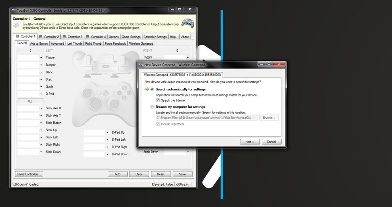
Task: Maximize the TocaEdit X360 Controller Emulator window
Action: tap(179, 9)
